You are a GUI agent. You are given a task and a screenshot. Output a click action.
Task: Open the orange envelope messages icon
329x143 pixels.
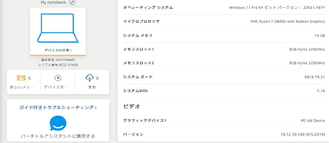click(x=21, y=78)
